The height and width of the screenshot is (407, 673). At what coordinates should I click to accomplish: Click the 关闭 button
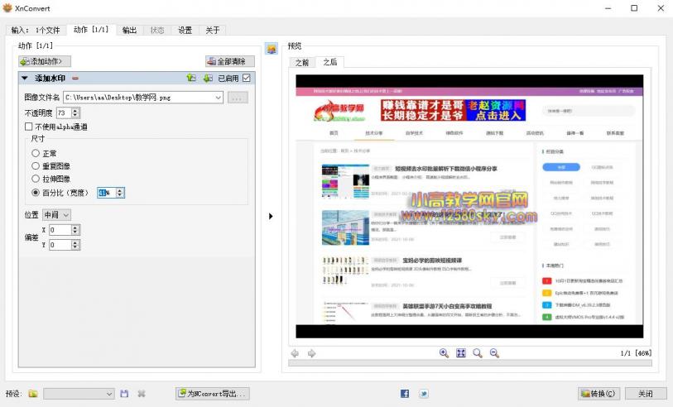[645, 393]
